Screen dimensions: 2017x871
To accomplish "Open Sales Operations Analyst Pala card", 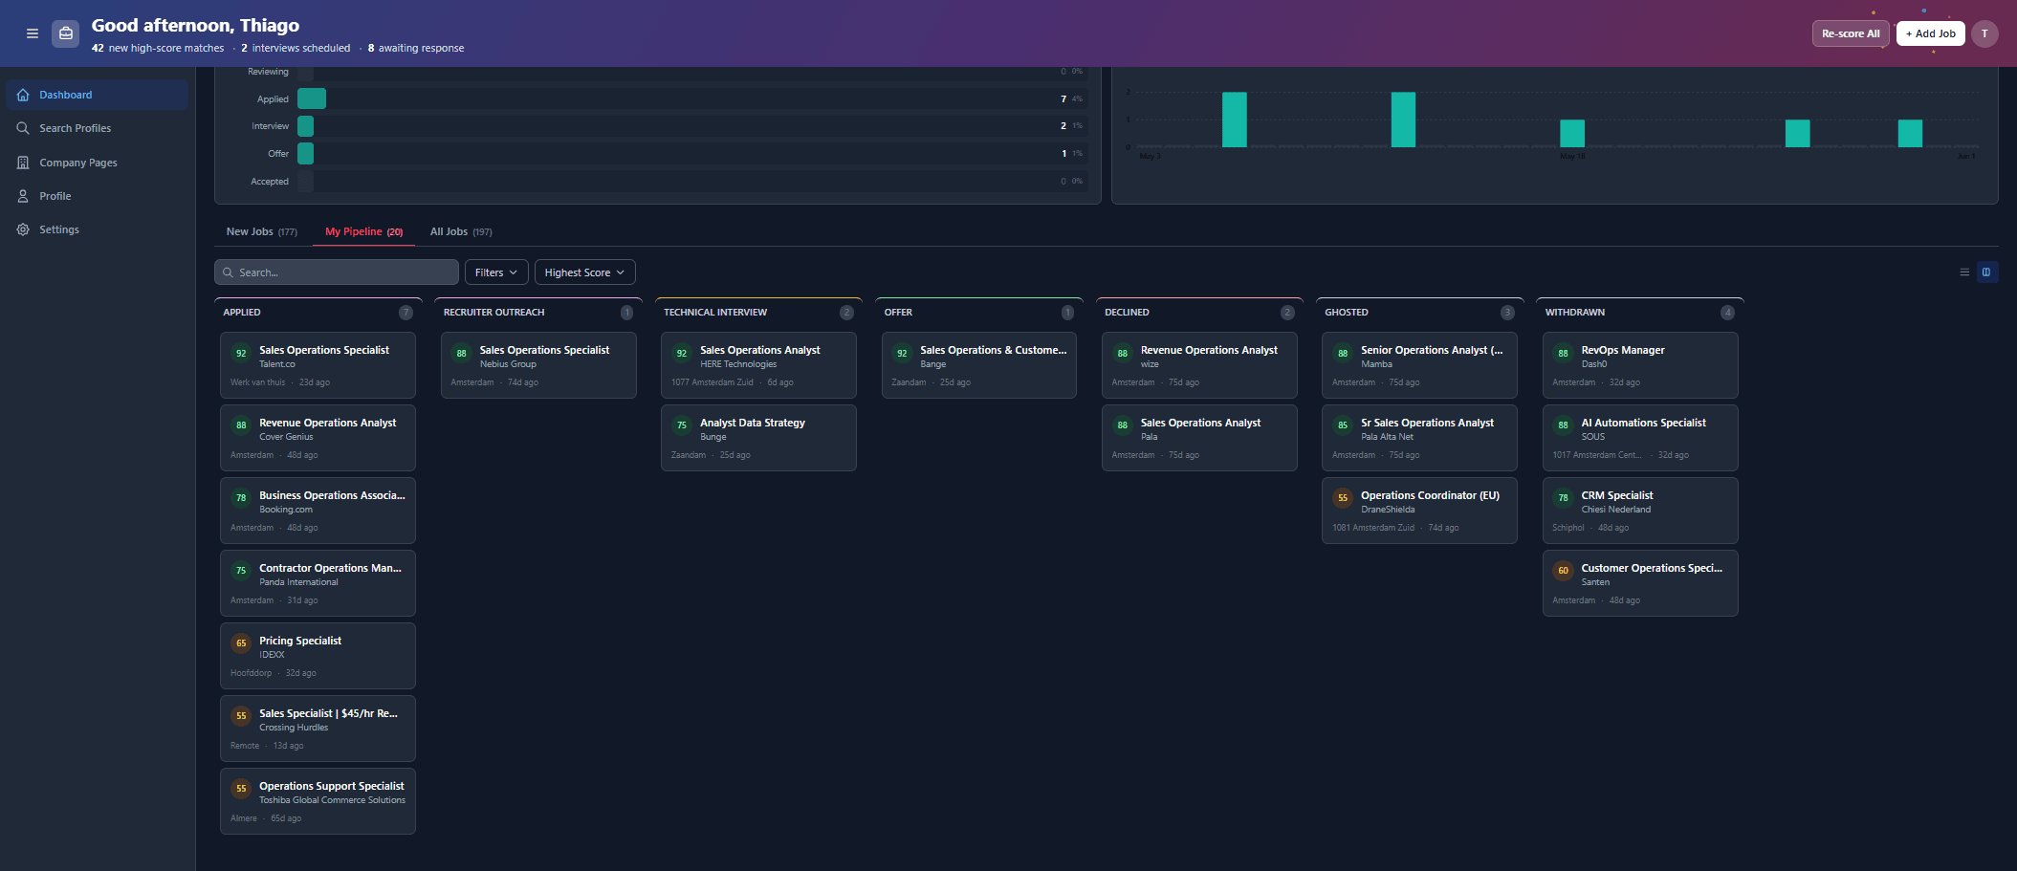I will tap(1199, 438).
